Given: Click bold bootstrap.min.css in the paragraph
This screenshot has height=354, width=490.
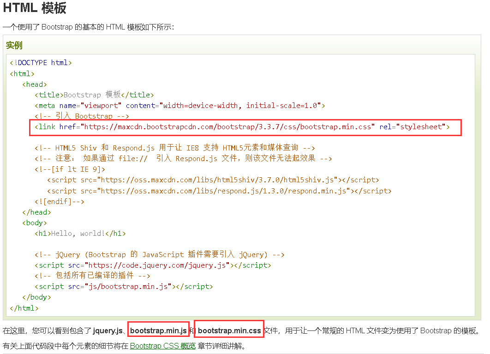Looking at the screenshot, I should (x=229, y=331).
